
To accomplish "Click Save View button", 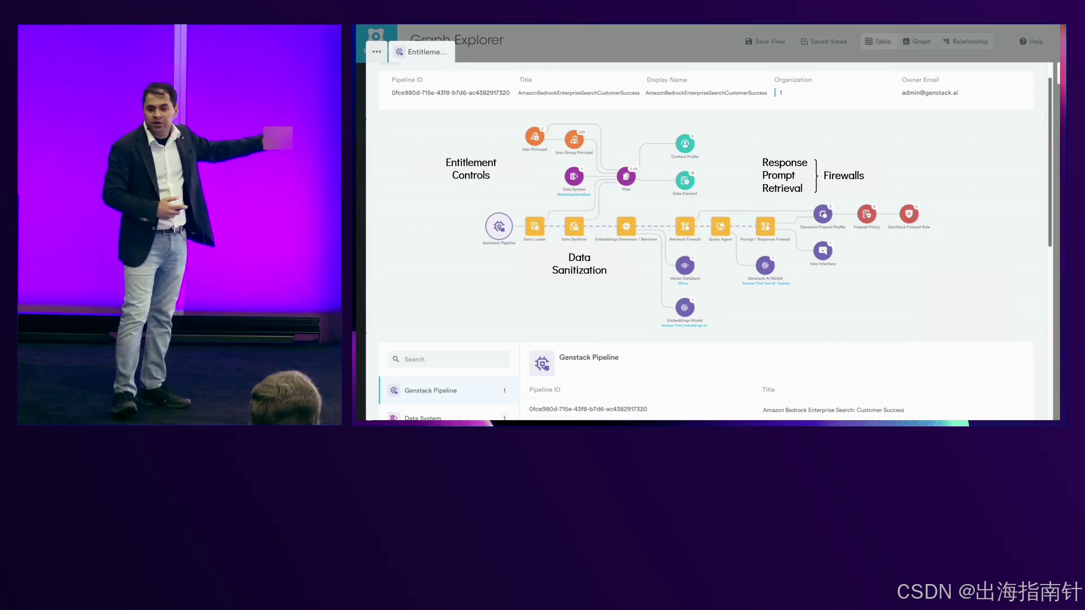I will point(765,42).
